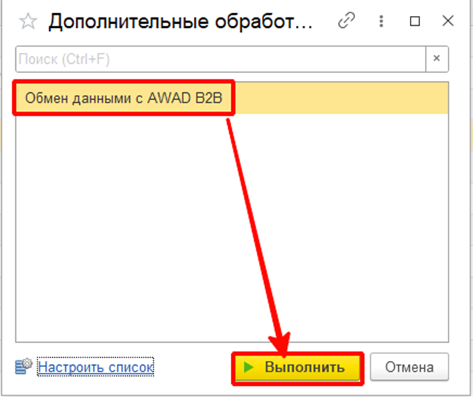Run processing with the Выполнить button

[297, 367]
